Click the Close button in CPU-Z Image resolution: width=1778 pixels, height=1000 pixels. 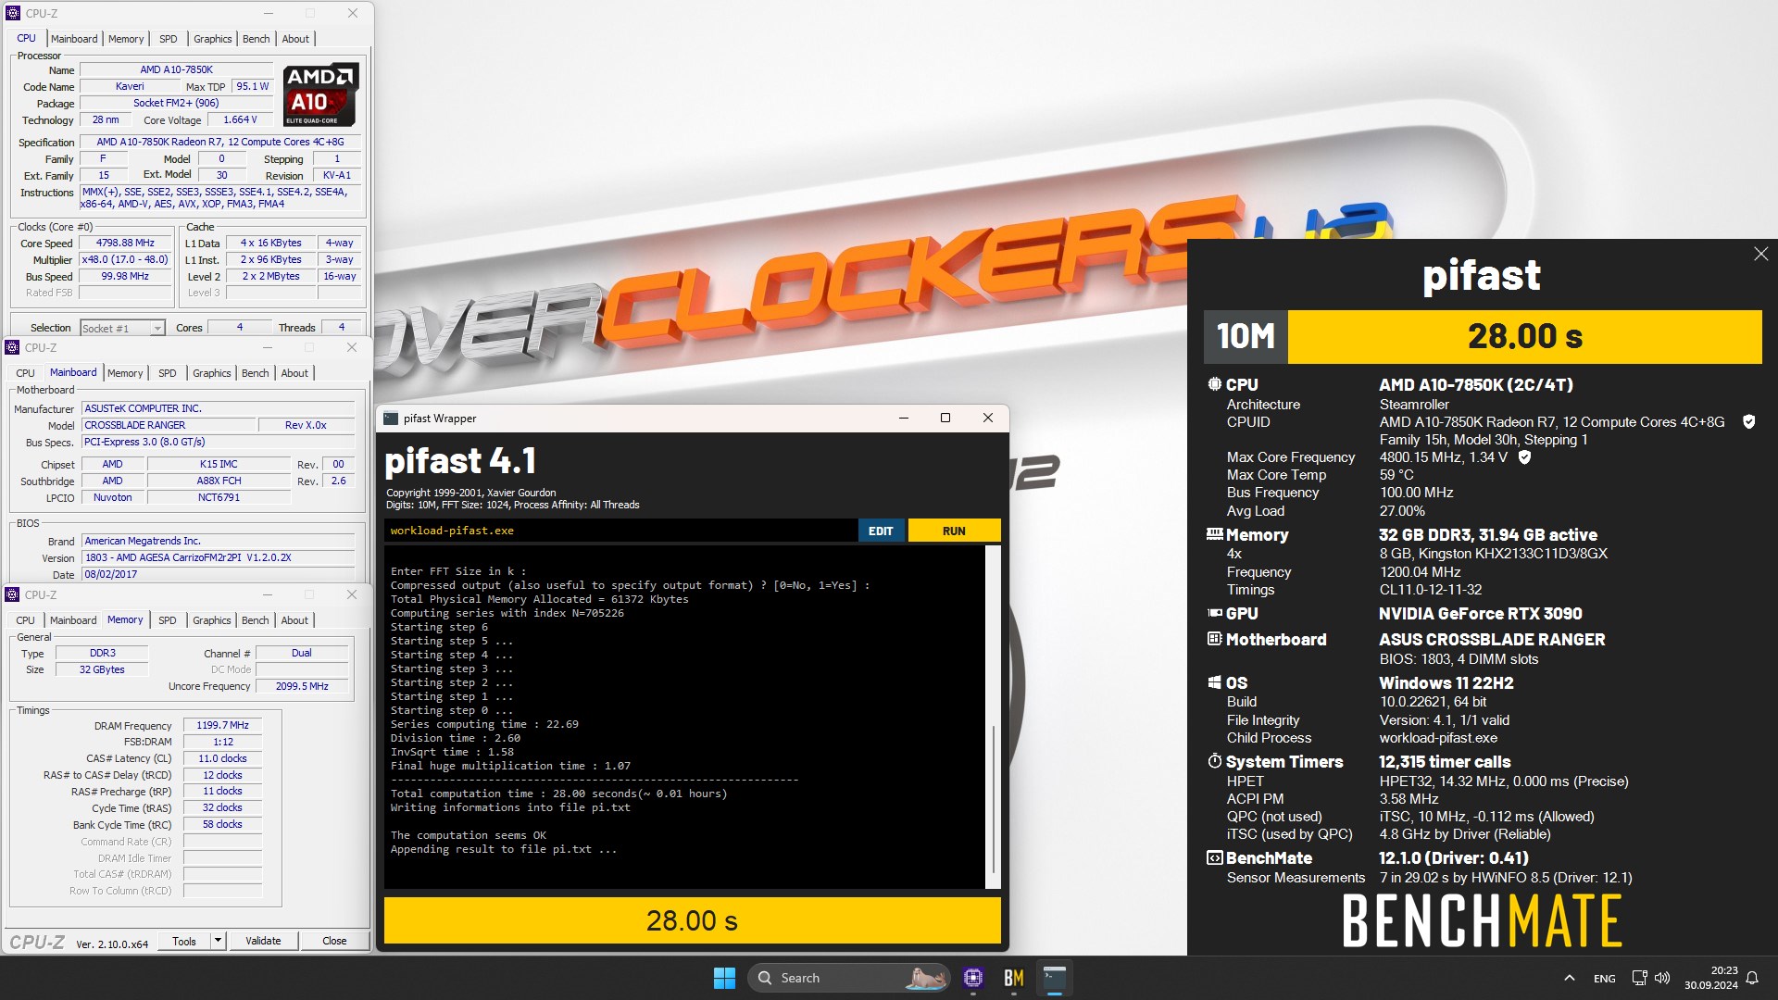tap(334, 941)
